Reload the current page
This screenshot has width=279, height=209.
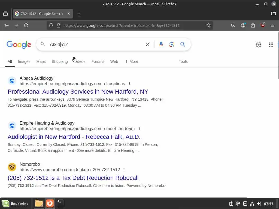tap(26, 25)
